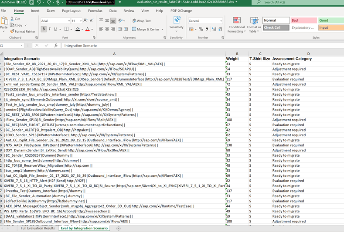Switch to Full Evaluation Results sheet tab

click(x=38, y=228)
